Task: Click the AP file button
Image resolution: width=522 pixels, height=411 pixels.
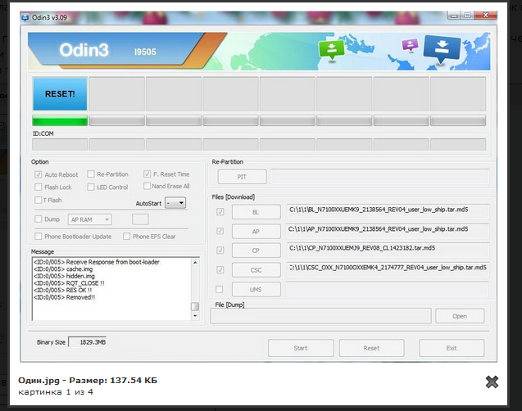Action: click(x=256, y=232)
